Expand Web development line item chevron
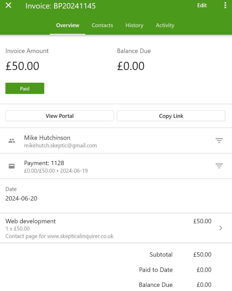Screen dimensions: 232x291 click(x=221, y=228)
